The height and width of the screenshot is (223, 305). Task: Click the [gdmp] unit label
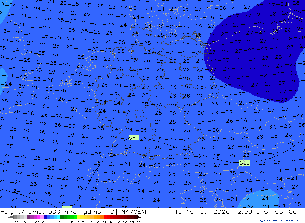(93, 211)
